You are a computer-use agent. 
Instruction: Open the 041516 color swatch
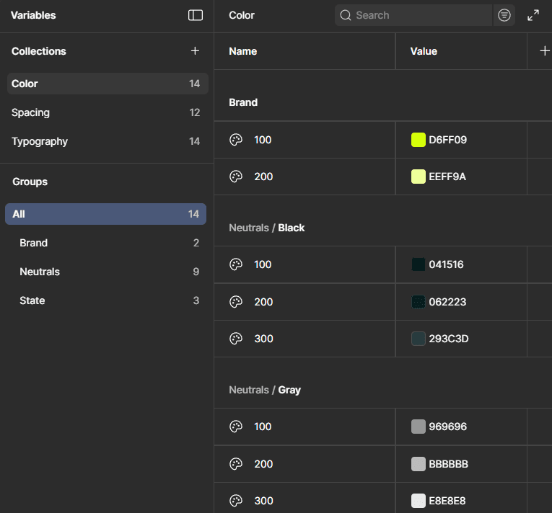click(419, 264)
